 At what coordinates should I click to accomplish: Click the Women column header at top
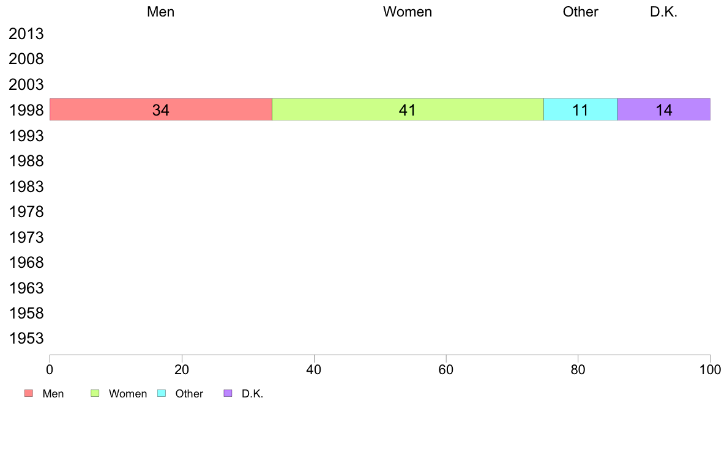coord(408,12)
